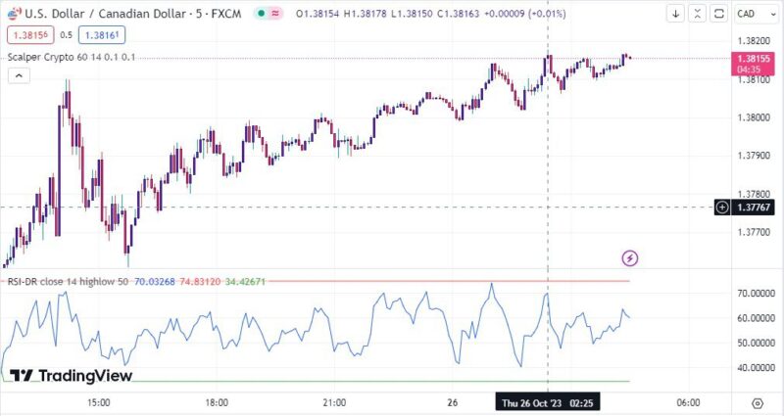Click the 70.00000 RSI axis label
This screenshot has width=784, height=416.
click(x=756, y=293)
